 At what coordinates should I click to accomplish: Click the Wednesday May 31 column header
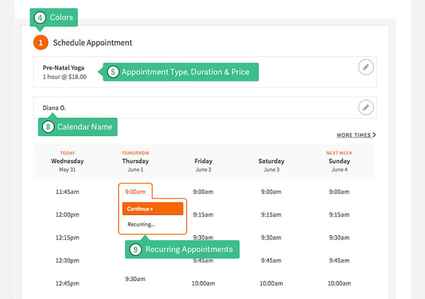click(x=67, y=162)
